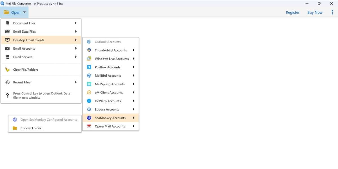Expand the Eudora Accounts submenu arrow
The image size is (338, 169).
point(134,109)
